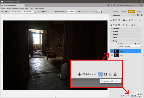This screenshot has height=98, width=144.
Task: Hide Vrstva 2 with its eye icon
Action: pos(112,51)
